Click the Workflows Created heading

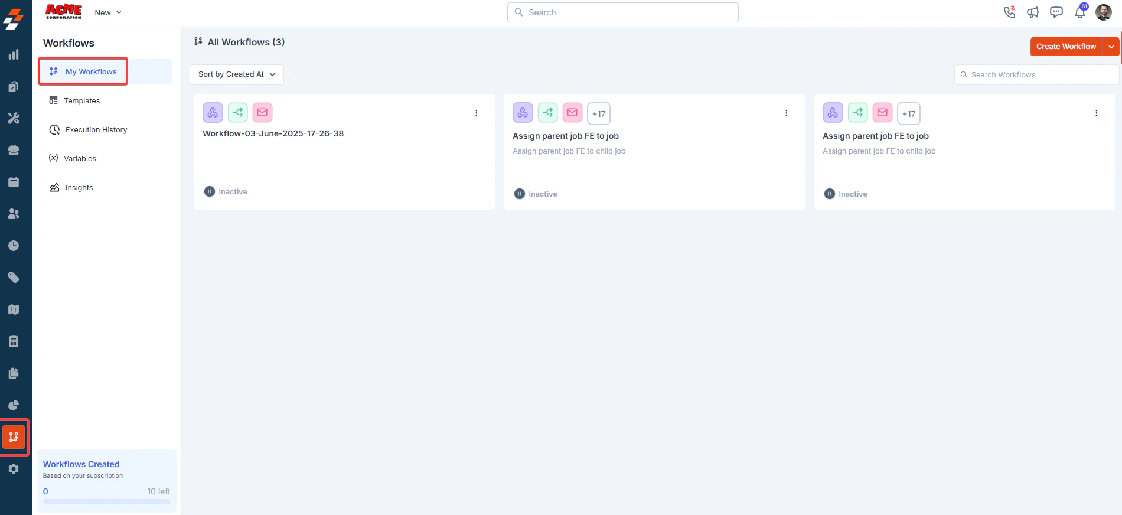click(81, 464)
